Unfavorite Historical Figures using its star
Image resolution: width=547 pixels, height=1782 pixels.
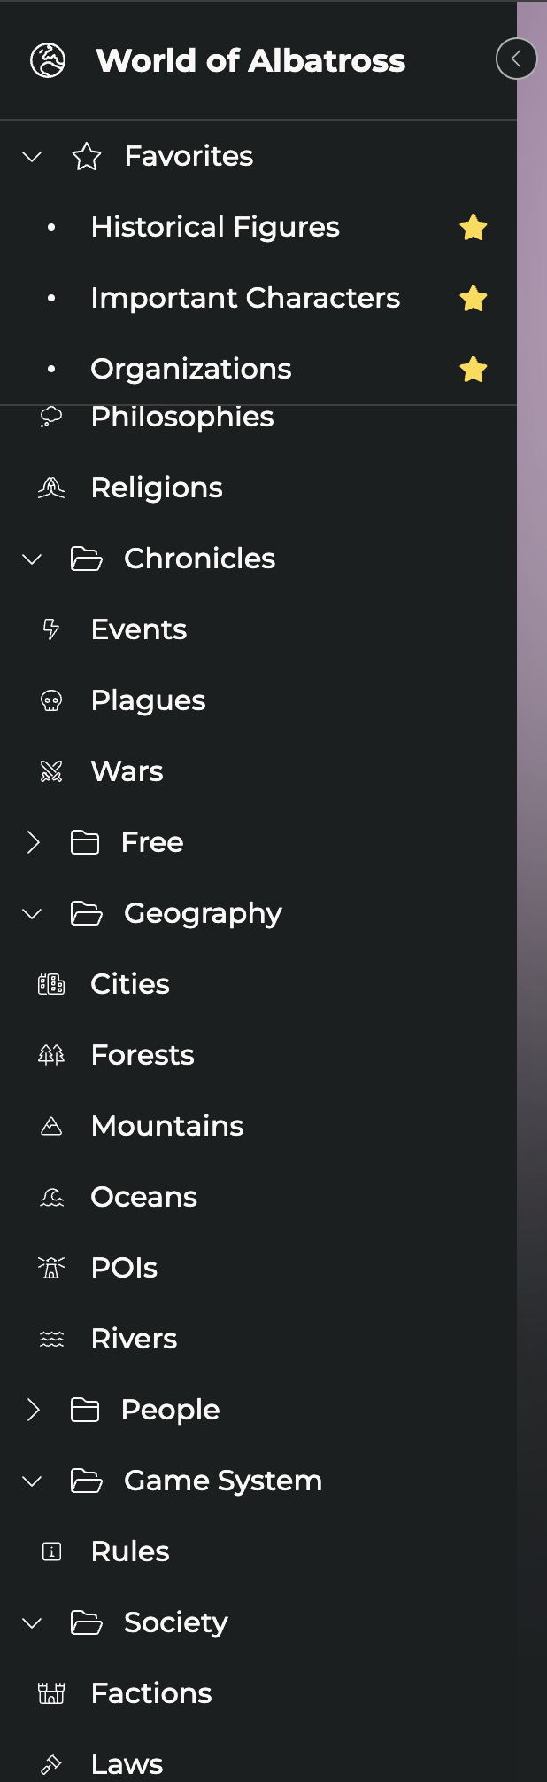474,228
